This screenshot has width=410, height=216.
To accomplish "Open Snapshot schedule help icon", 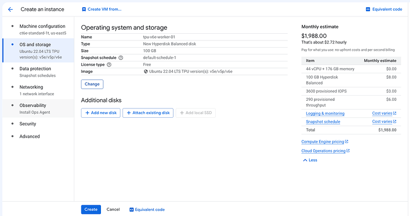I will 121,58.
